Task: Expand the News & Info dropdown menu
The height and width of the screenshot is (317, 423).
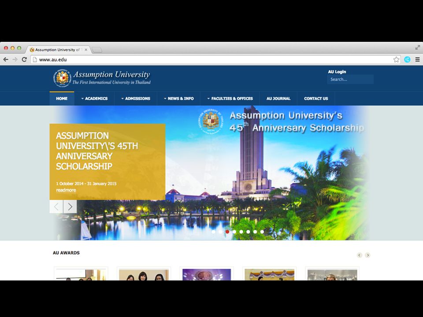Action: (x=178, y=98)
